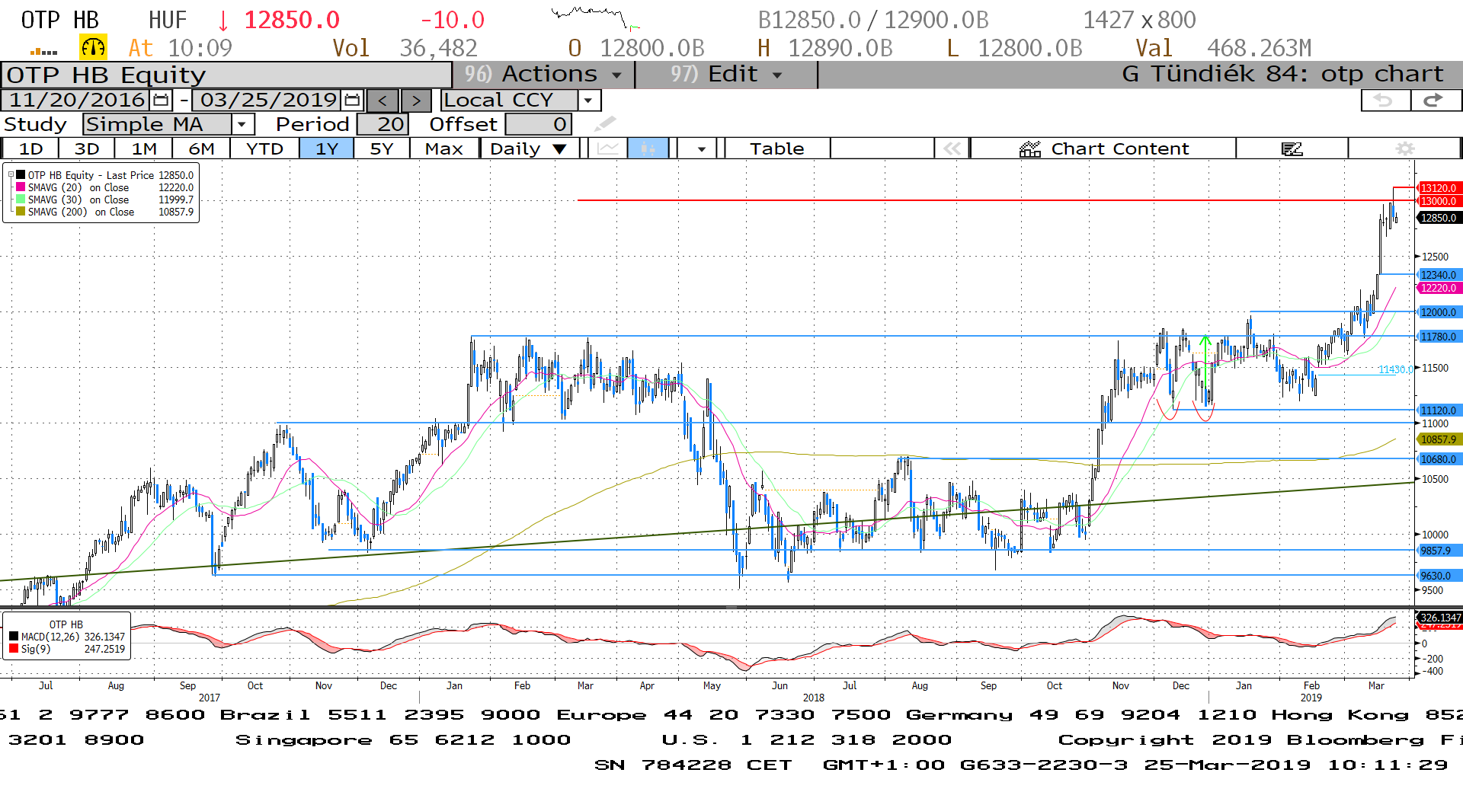Open the end date calendar picker
The height and width of the screenshot is (792, 1463).
pos(352,100)
